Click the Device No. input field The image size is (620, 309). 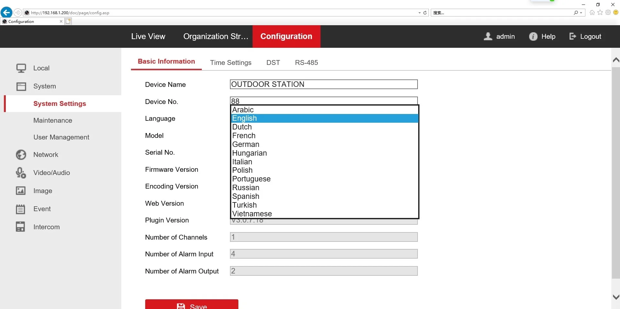click(324, 101)
